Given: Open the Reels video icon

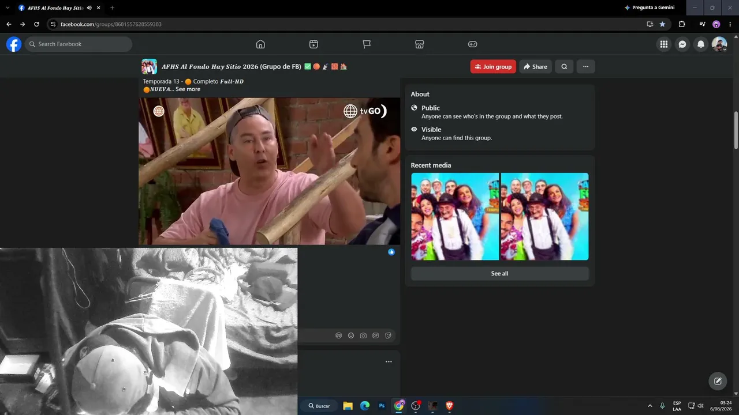Looking at the screenshot, I should coord(313,44).
